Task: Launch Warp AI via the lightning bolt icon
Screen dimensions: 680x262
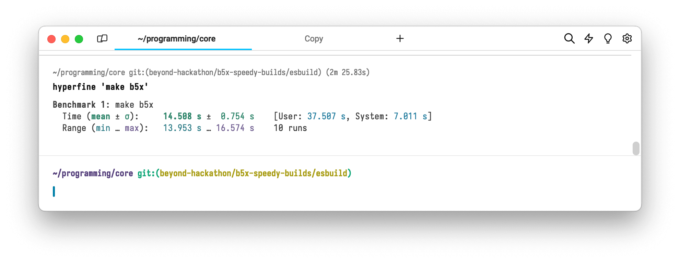Action: tap(589, 38)
